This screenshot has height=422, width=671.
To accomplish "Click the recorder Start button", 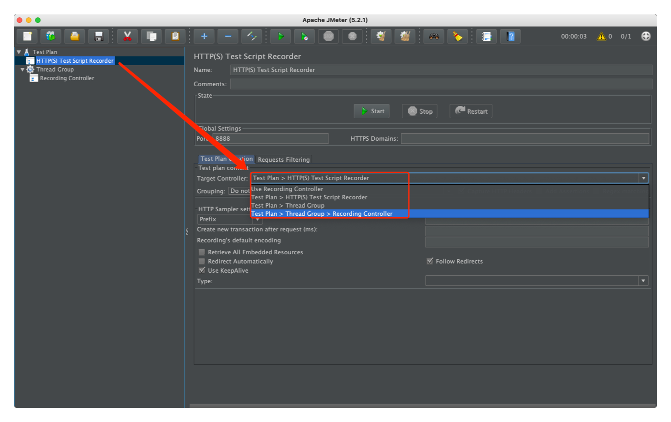I will (x=372, y=111).
